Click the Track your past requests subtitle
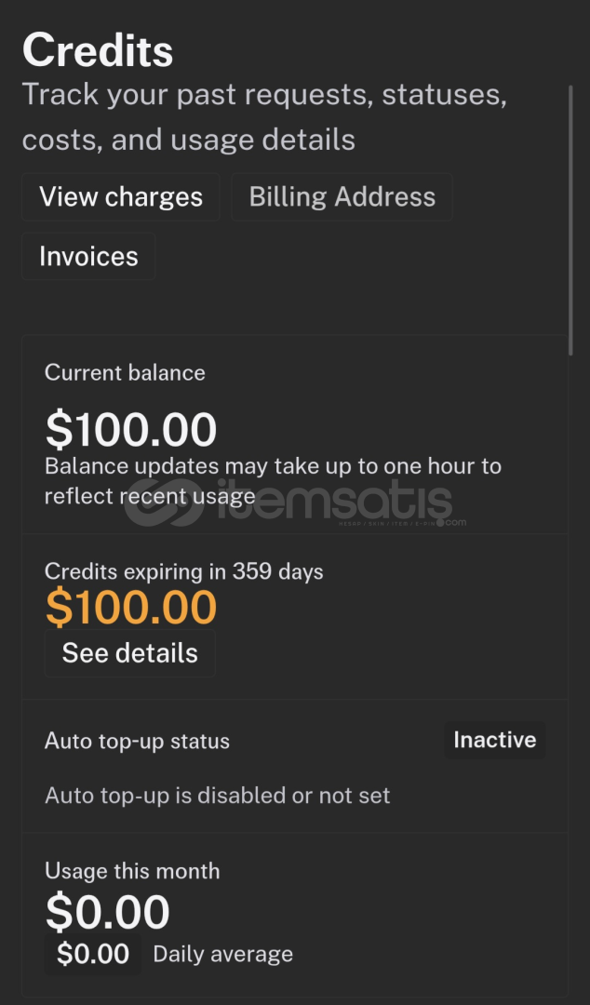The image size is (590, 1005). coord(263,117)
